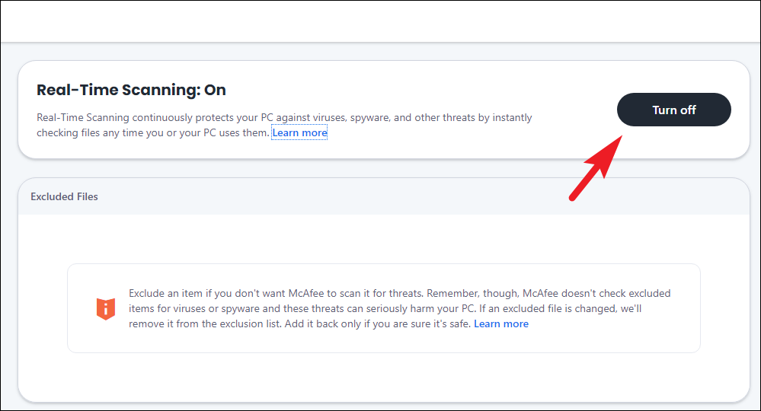The width and height of the screenshot is (761, 411).
Task: Click description line starting "checking files"
Action: click(x=152, y=133)
